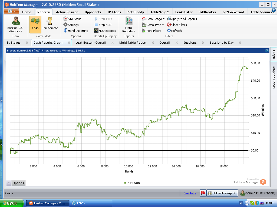Open the Game Type filter dropdown

(153, 25)
